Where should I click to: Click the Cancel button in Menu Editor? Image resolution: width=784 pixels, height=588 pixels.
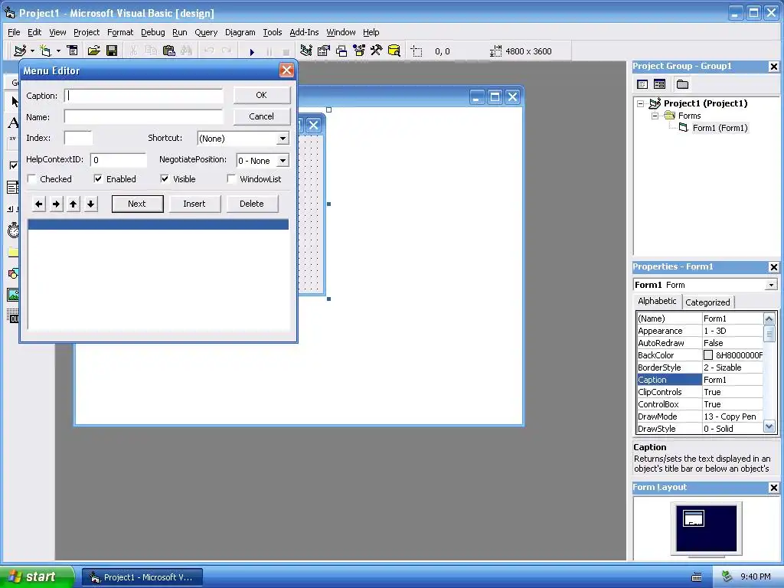tap(262, 116)
